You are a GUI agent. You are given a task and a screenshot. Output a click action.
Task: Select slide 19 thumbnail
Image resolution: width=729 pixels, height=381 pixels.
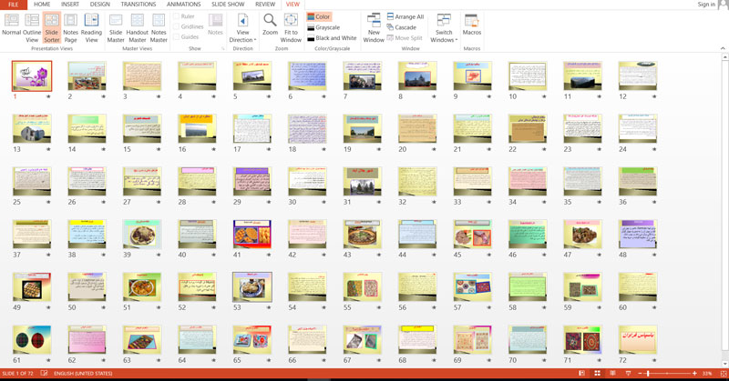(x=362, y=128)
